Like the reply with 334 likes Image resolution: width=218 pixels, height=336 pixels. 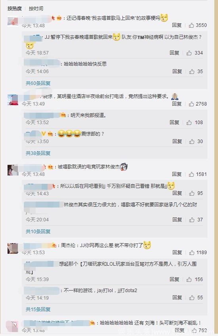(189, 53)
